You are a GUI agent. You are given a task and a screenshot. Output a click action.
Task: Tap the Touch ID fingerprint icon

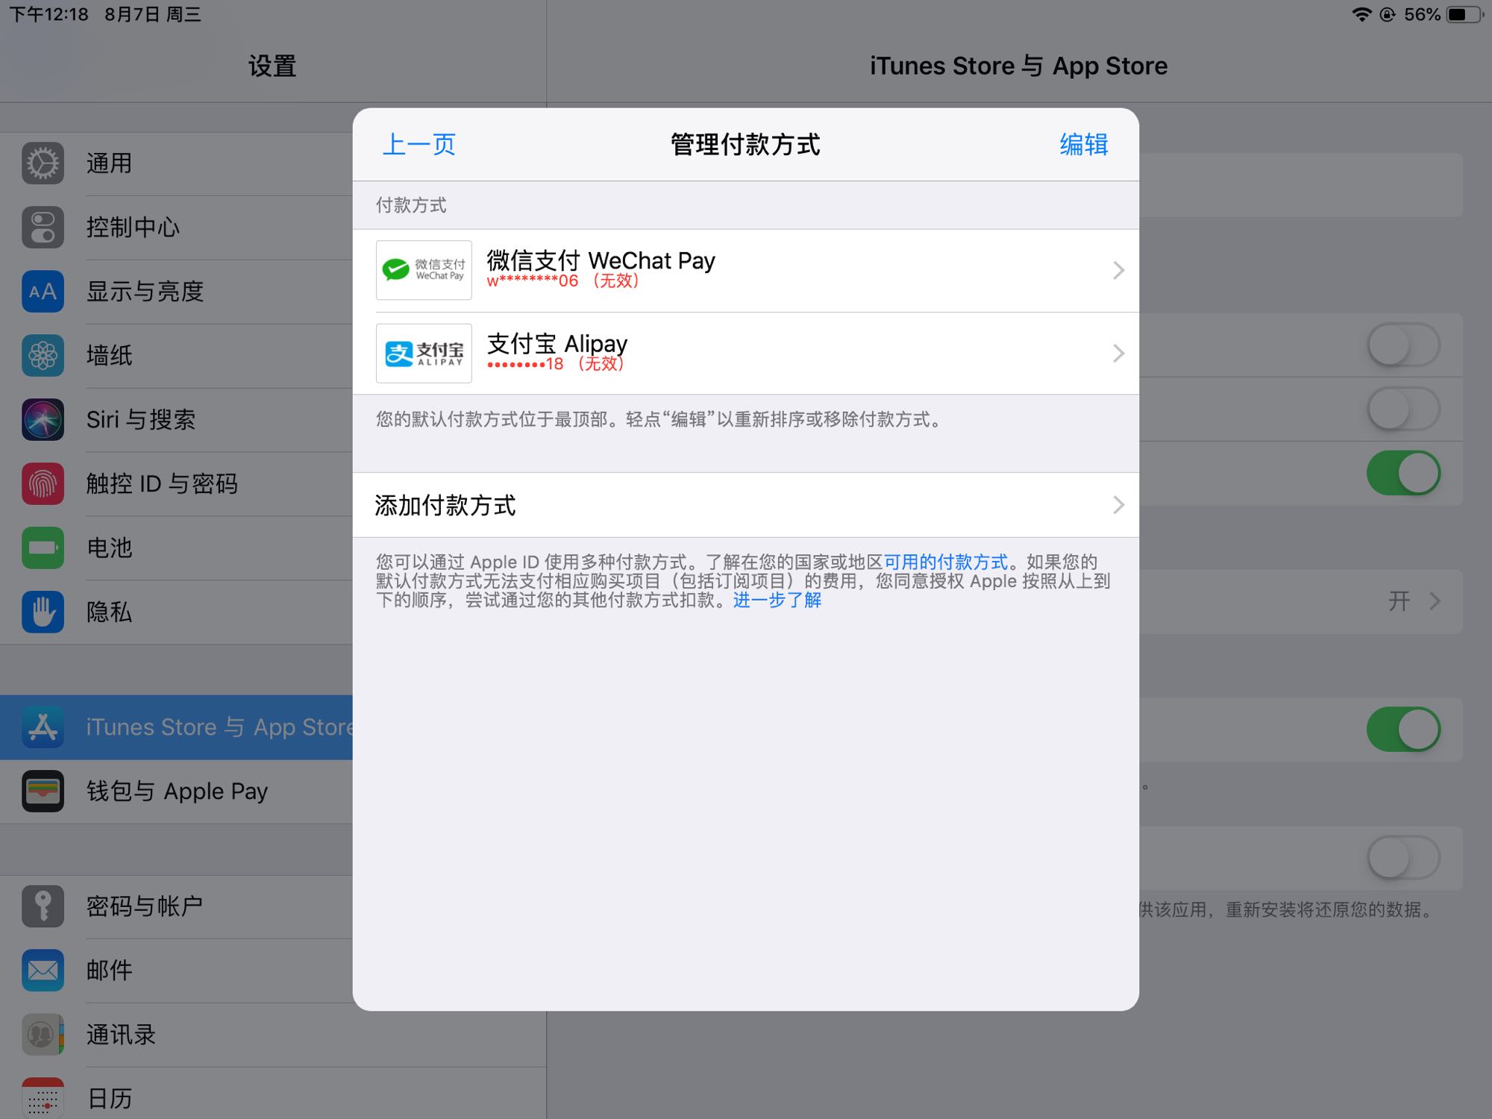pyautogui.click(x=43, y=483)
